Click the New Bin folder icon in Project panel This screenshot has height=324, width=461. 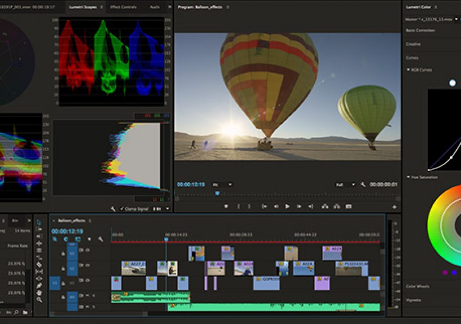(25, 312)
